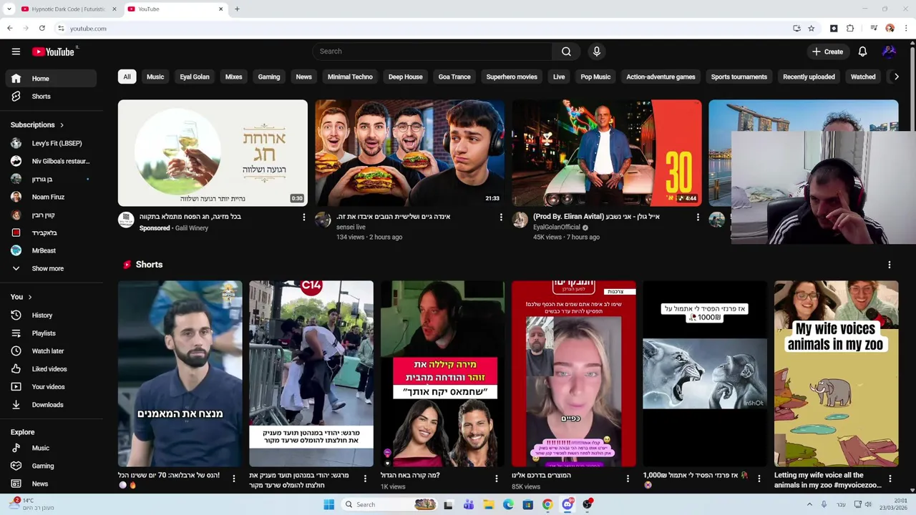Open a new Chrome tab
916x515 pixels.
(x=237, y=9)
